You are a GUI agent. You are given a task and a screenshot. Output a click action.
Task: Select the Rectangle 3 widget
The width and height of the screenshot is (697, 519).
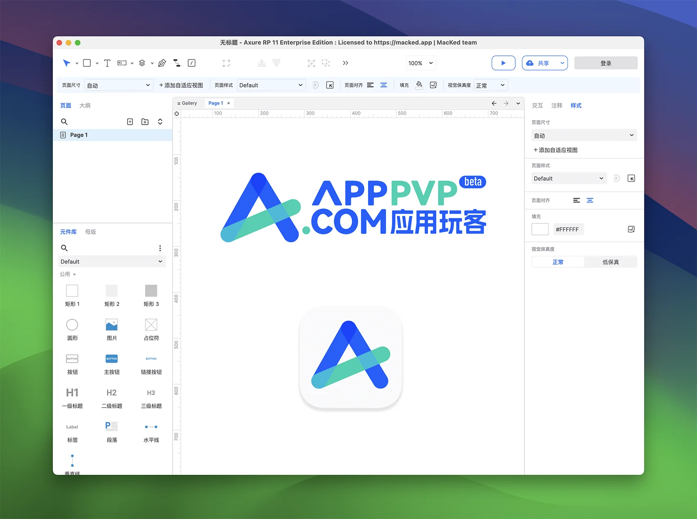point(151,295)
